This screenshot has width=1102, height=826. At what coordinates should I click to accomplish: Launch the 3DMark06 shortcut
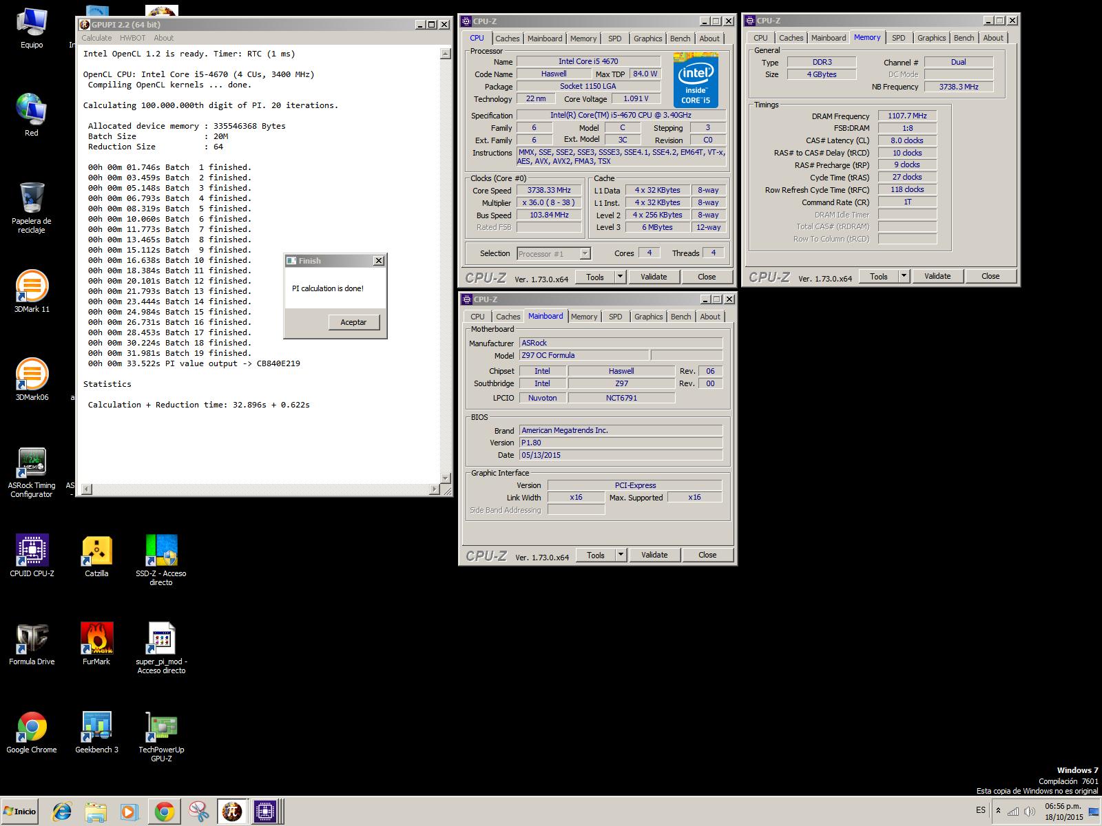click(x=32, y=379)
